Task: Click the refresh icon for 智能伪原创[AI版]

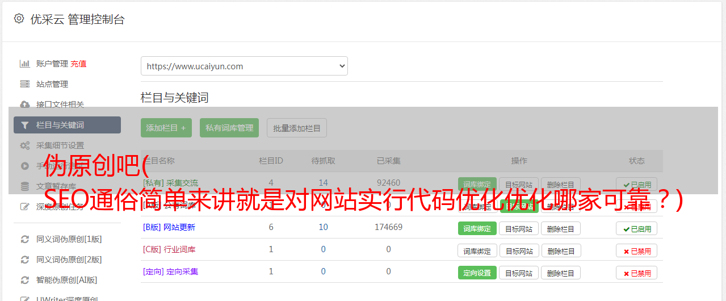Action: click(25, 280)
